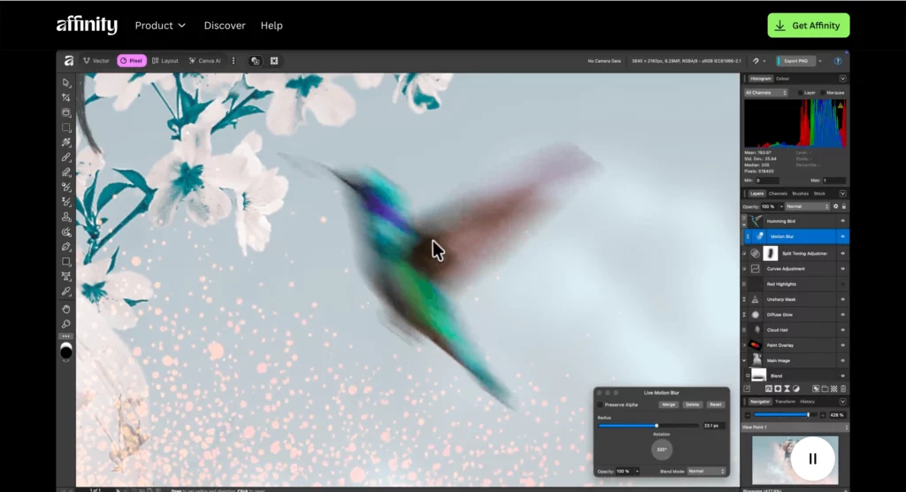Open the Motion Blur Blend Mode dropdown
Screen dimensions: 906x492
click(706, 471)
